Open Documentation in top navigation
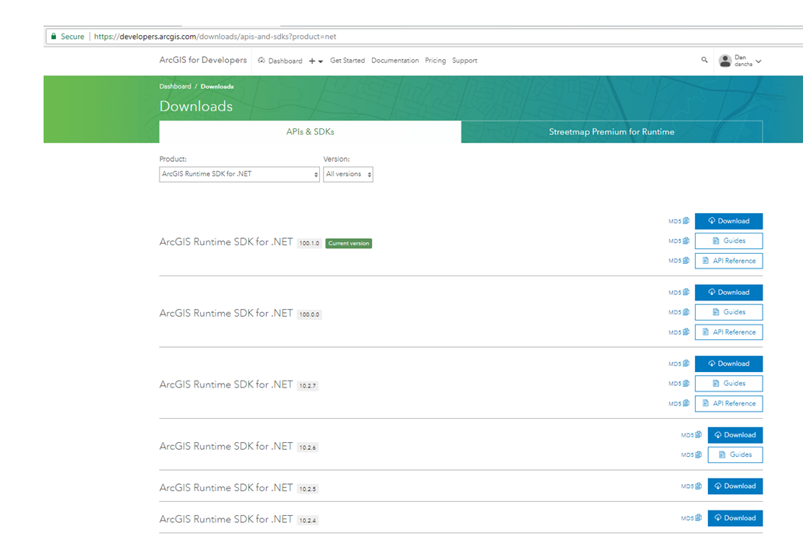This screenshot has height=537, width=803. coord(394,61)
